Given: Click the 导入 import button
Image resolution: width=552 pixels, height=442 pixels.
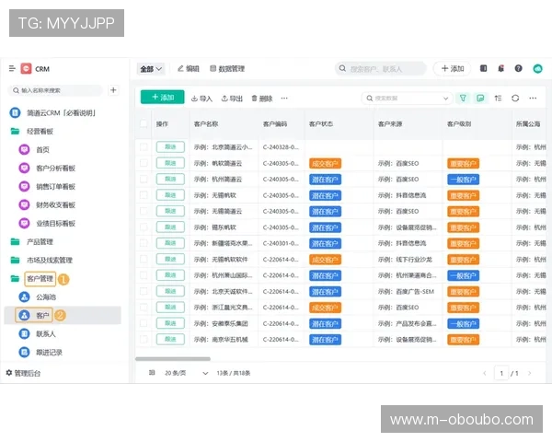Looking at the screenshot, I should [201, 99].
